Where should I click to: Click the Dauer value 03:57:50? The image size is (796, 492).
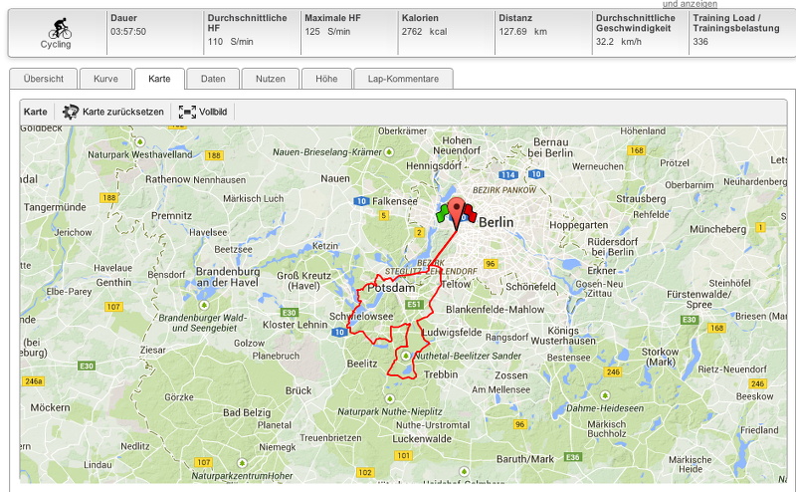(x=128, y=32)
